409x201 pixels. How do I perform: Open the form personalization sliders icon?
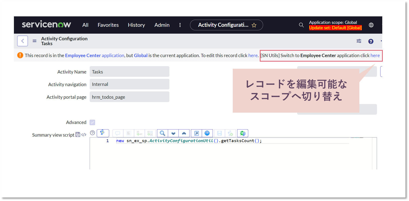(x=359, y=41)
